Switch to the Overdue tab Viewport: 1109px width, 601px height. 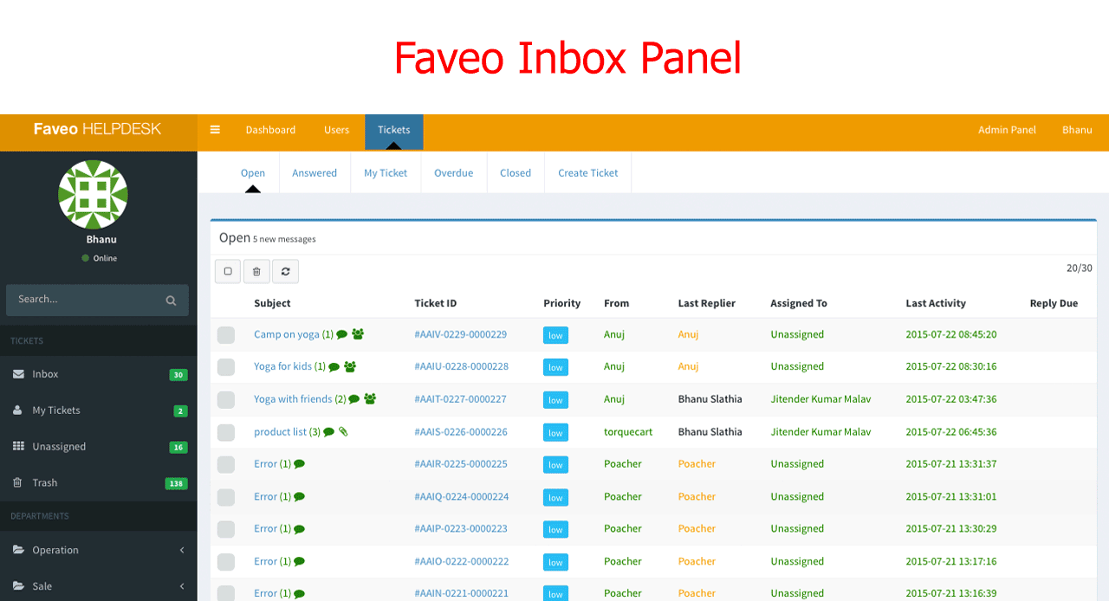coord(453,173)
